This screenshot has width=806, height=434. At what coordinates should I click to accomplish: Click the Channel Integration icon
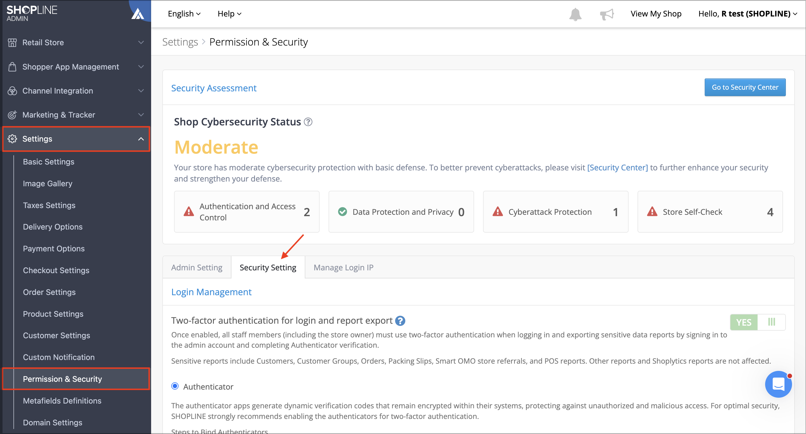pos(12,91)
